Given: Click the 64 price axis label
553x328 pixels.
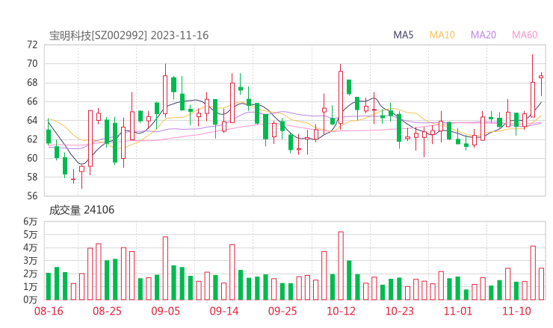Looking at the screenshot, I should click(x=32, y=120).
